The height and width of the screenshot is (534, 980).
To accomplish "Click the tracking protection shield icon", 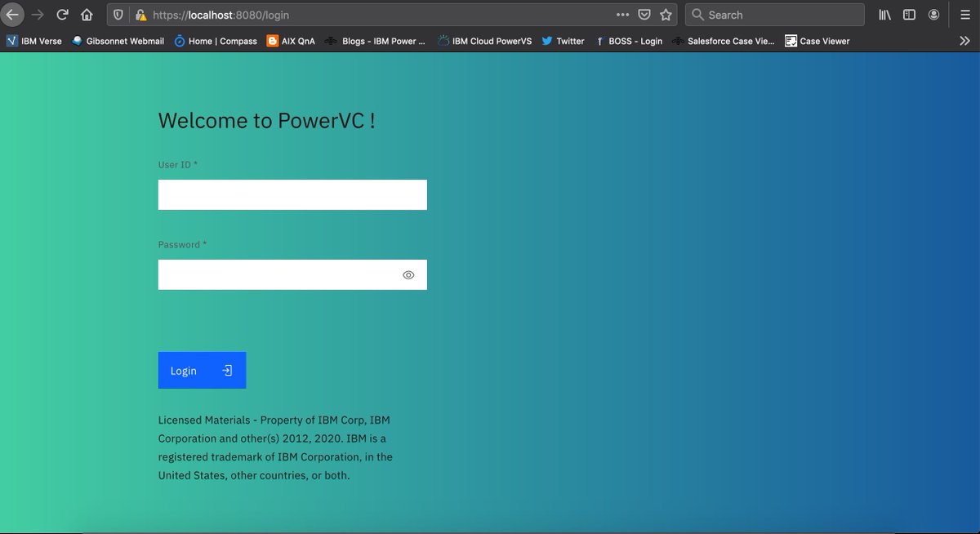I will 117,15.
